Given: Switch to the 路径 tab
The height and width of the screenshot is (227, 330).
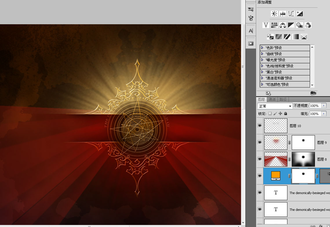Looking at the screenshot, I should coord(283,100).
